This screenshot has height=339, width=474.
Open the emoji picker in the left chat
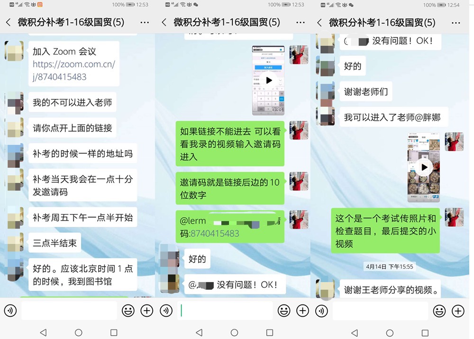[x=128, y=311]
